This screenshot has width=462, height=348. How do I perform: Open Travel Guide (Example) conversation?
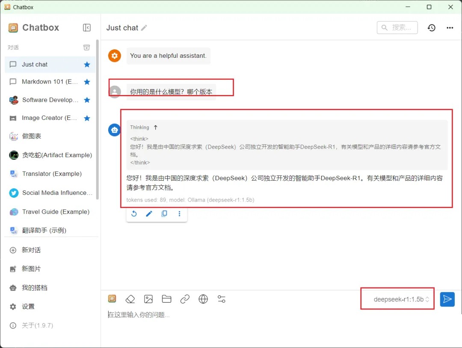(x=50, y=212)
